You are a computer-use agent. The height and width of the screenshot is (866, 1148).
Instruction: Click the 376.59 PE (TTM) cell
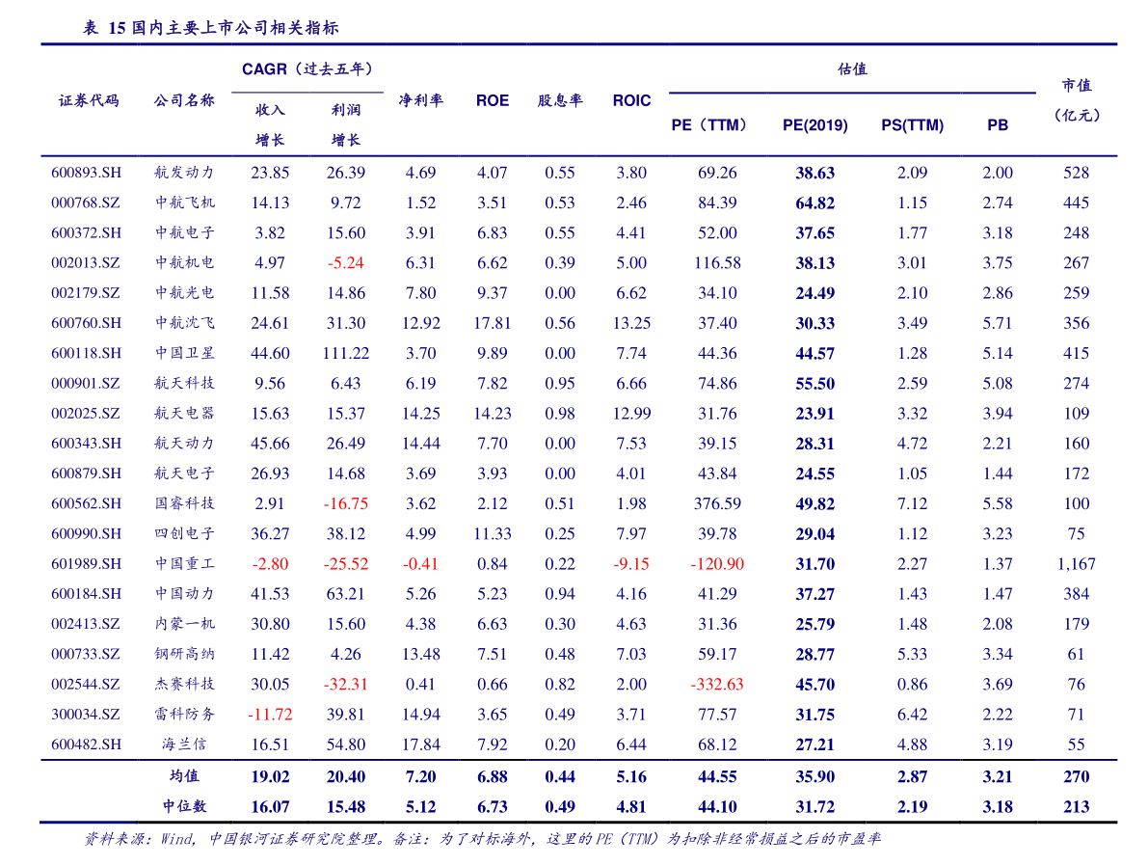tap(717, 503)
